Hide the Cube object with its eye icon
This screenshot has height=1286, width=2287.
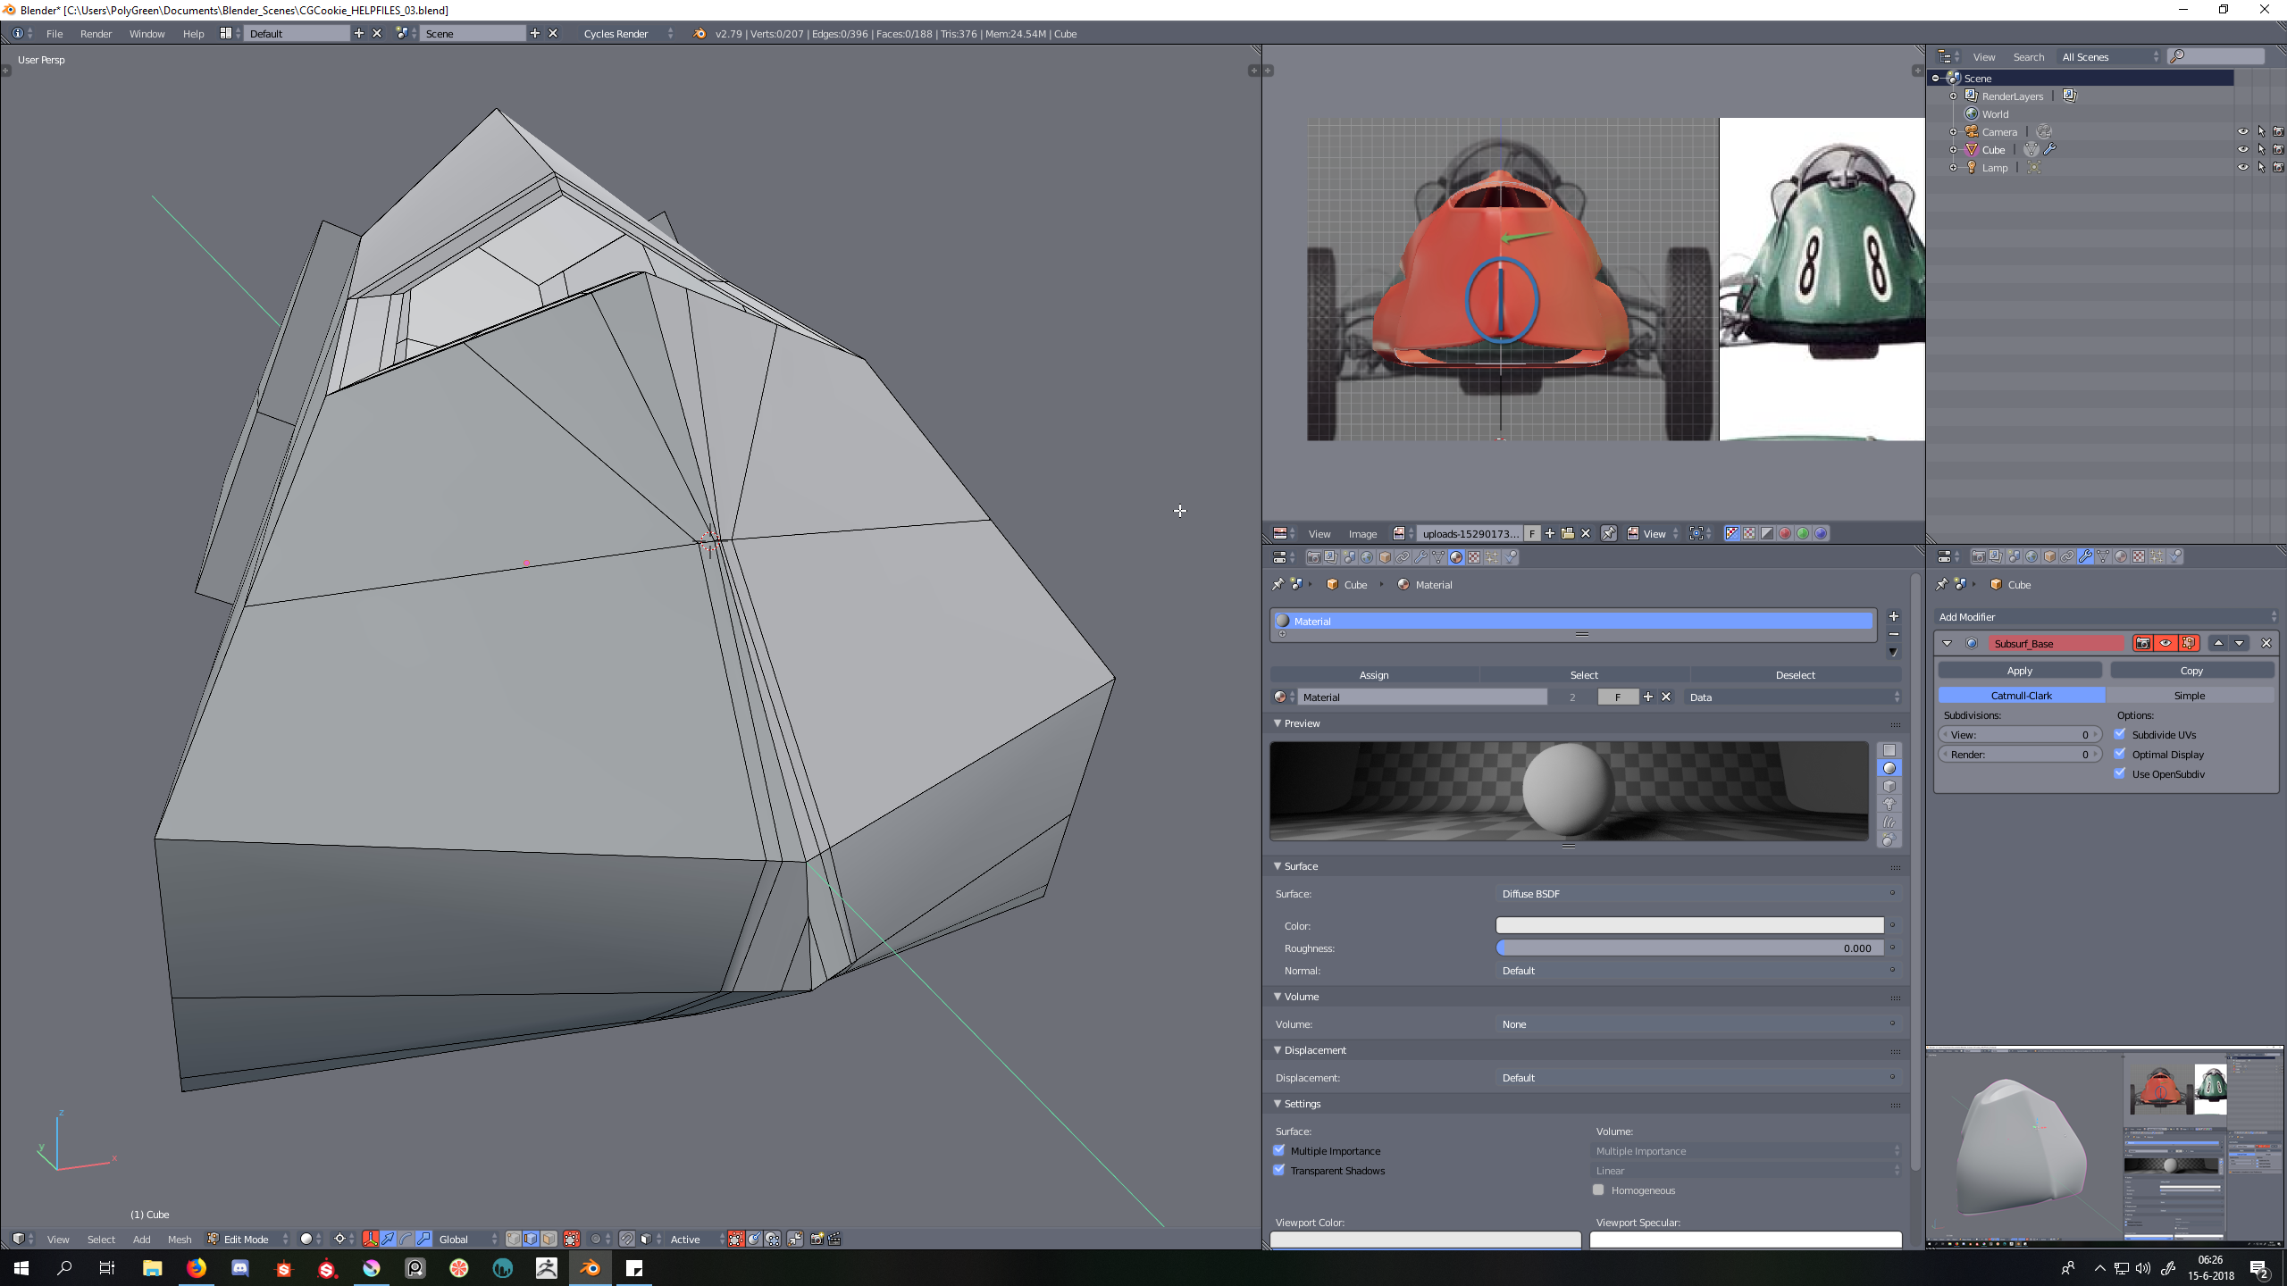tap(2242, 149)
